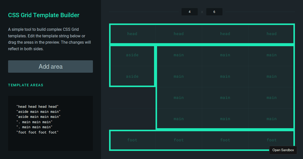The image size is (303, 159).
Task: Click the columns input showing 6
Action: (214, 12)
